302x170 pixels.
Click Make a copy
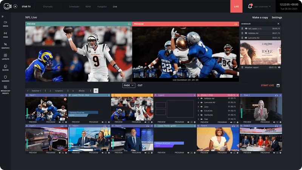[x=260, y=17]
